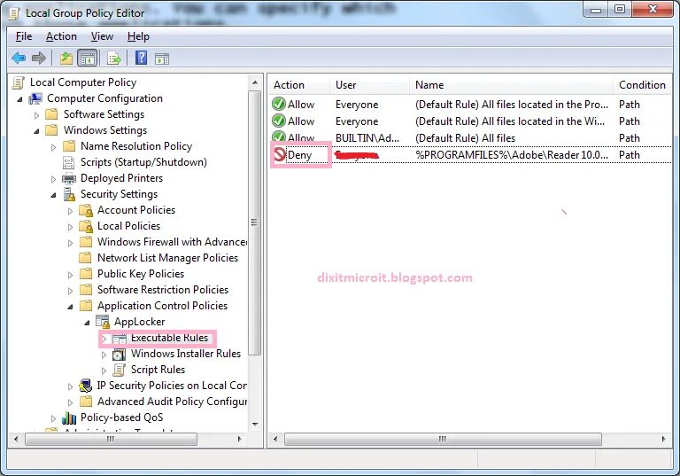Image resolution: width=680 pixels, height=476 pixels.
Task: Click the Scripts (Startup/Shutdown) icon
Action: coord(69,162)
